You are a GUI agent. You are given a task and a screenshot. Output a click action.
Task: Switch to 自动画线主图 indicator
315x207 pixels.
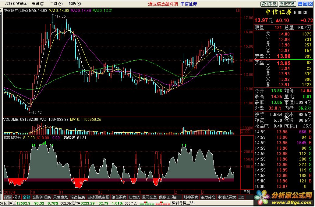(x=98, y=197)
